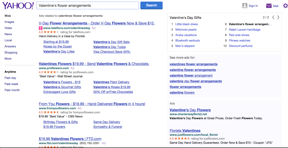Select Discount perfume gift idea

tap(241, 46)
